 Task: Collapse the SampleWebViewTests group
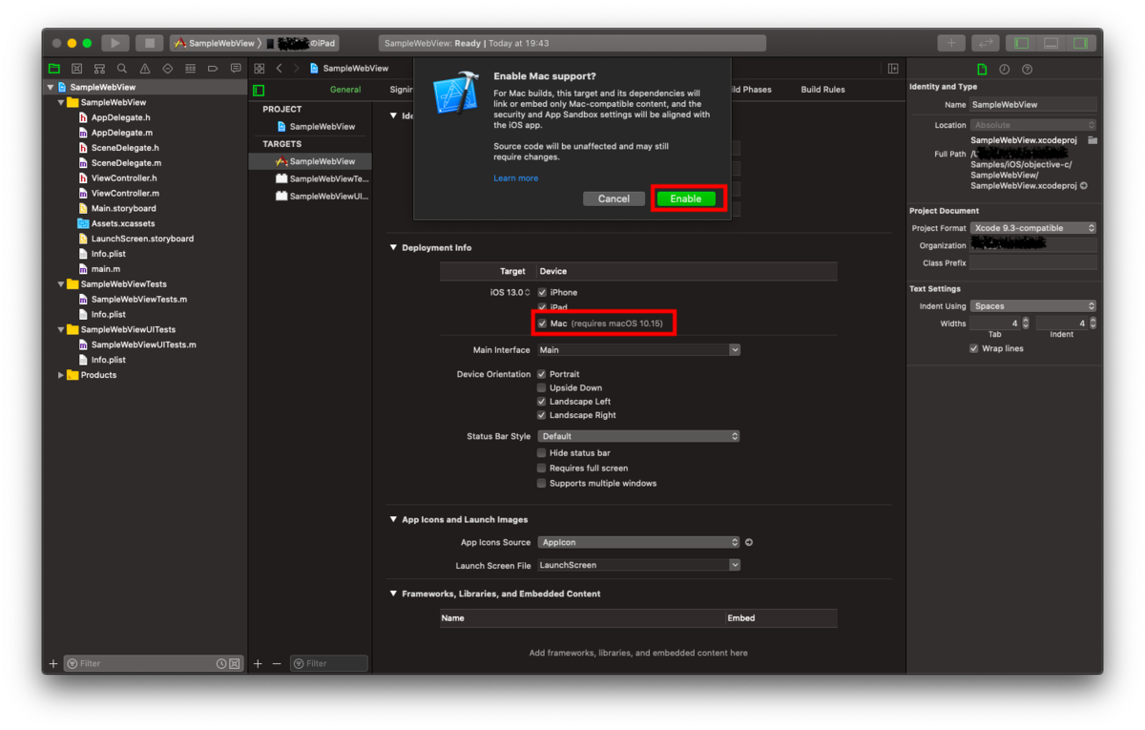coord(62,284)
